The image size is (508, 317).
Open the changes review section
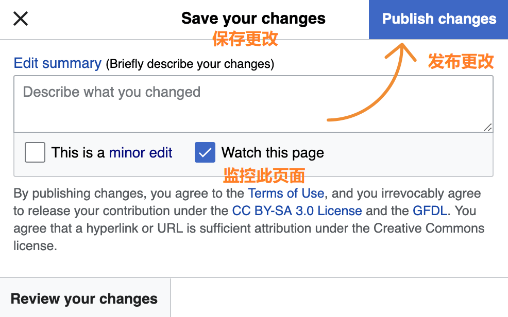coord(85,298)
